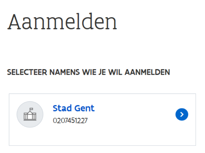Click the number under Stad Gent
This screenshot has width=205, height=153.
click(x=70, y=120)
